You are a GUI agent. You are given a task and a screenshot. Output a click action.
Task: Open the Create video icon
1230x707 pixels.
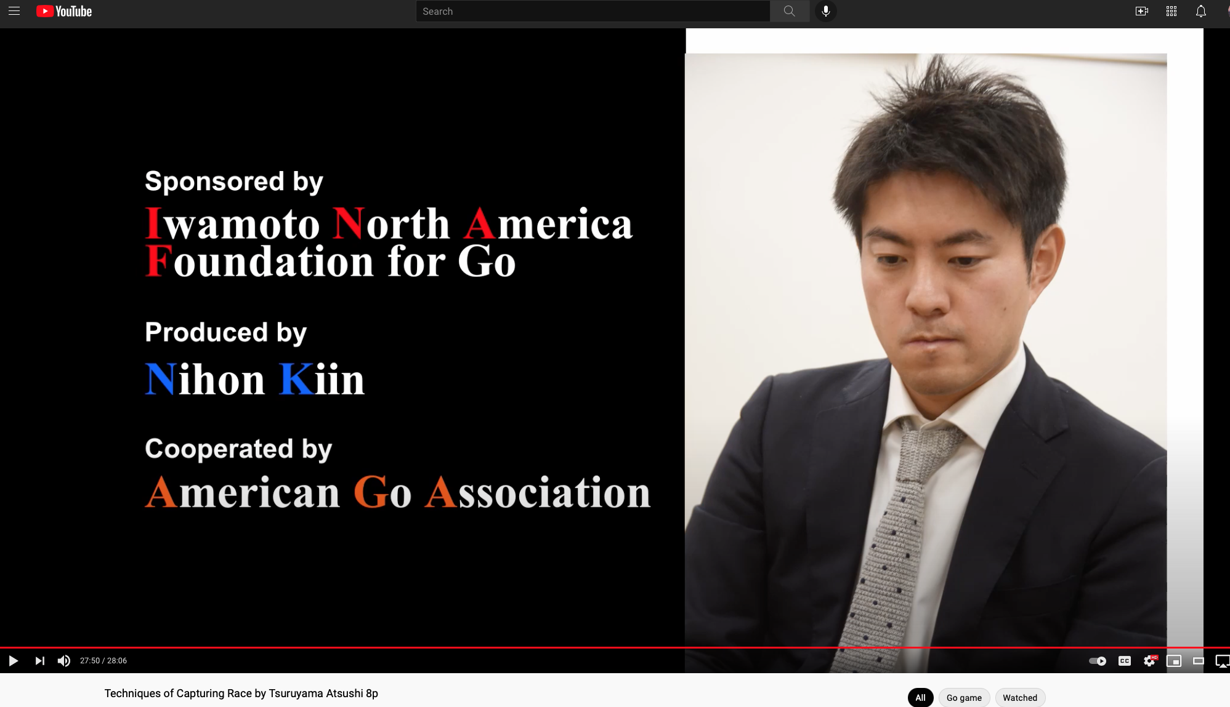click(1141, 11)
